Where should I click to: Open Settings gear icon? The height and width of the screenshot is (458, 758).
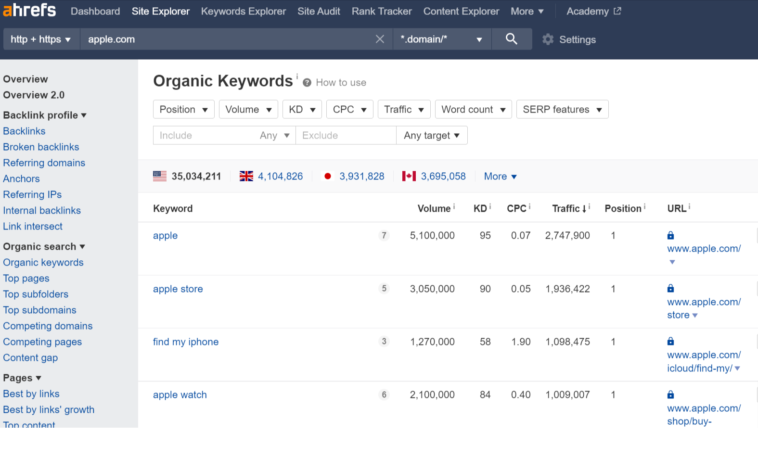click(548, 39)
